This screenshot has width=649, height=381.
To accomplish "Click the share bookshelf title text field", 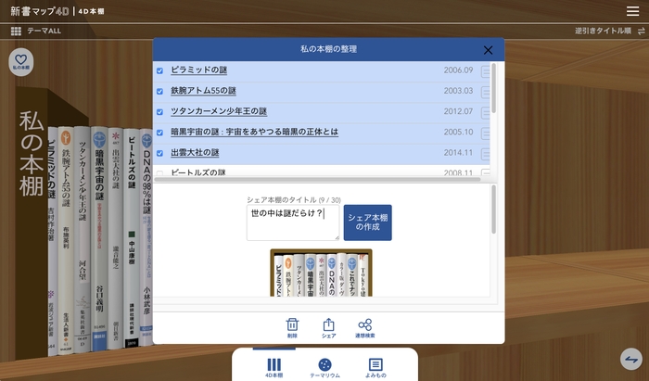I will [292, 222].
